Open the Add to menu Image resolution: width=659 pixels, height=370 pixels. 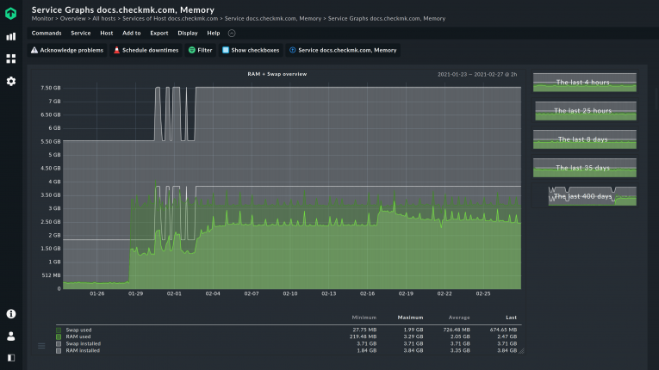(132, 33)
